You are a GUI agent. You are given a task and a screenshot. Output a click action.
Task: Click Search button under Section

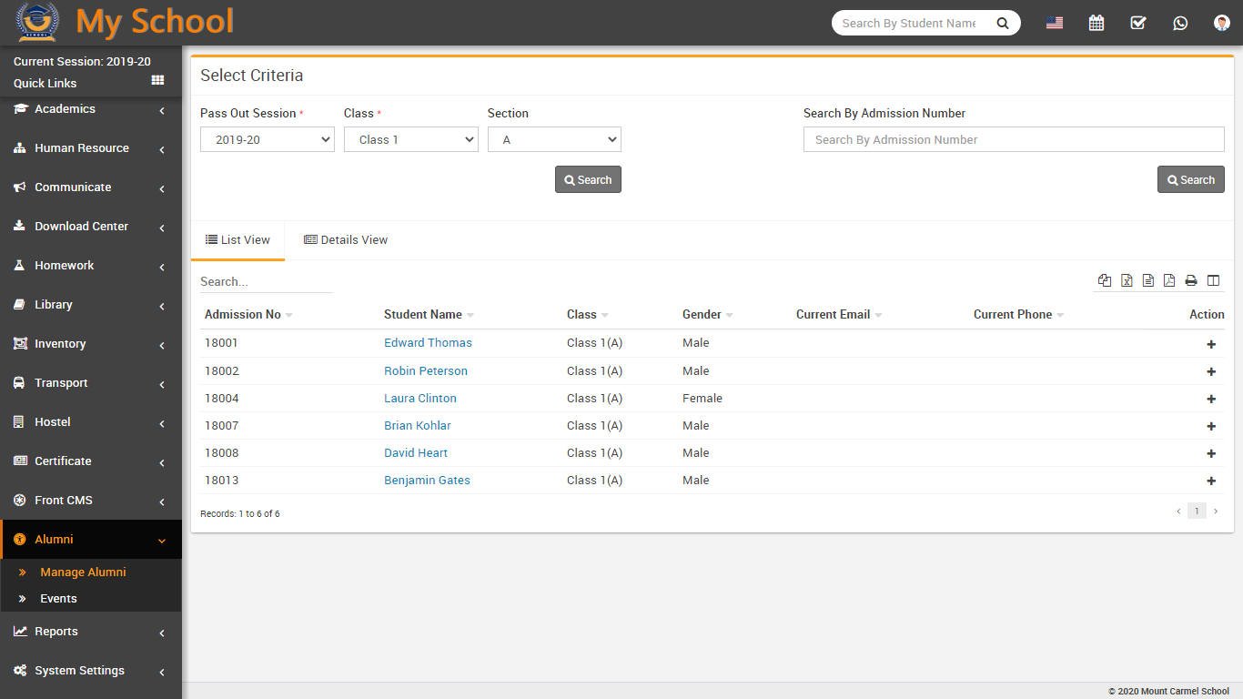point(588,179)
